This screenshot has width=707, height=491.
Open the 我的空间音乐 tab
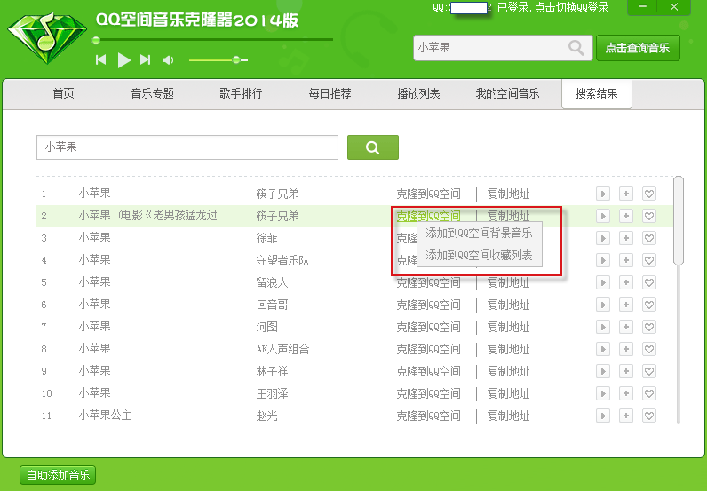(507, 94)
